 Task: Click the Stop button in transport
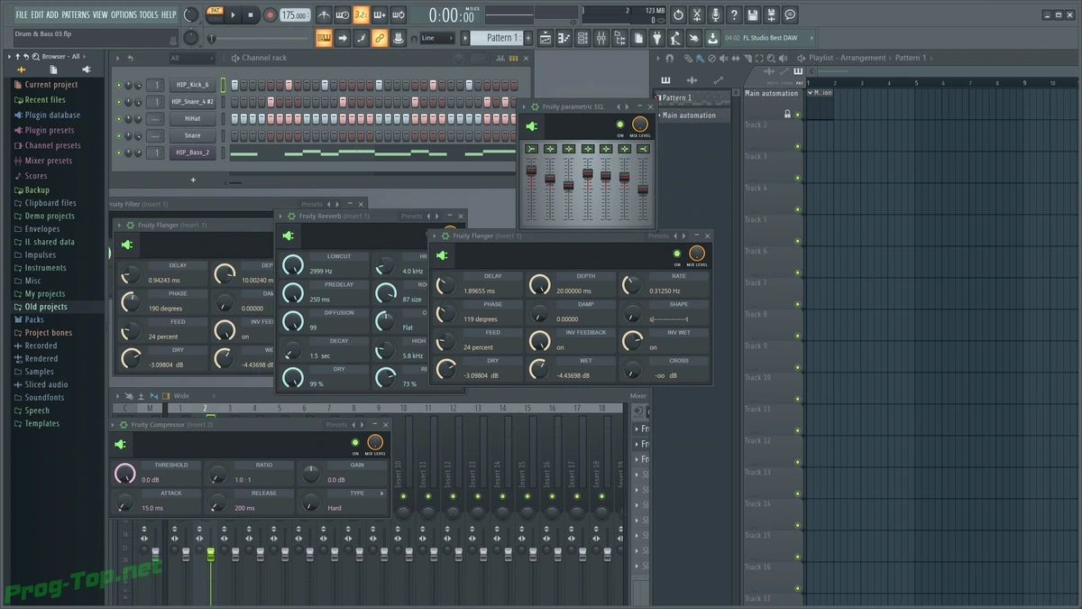[251, 15]
